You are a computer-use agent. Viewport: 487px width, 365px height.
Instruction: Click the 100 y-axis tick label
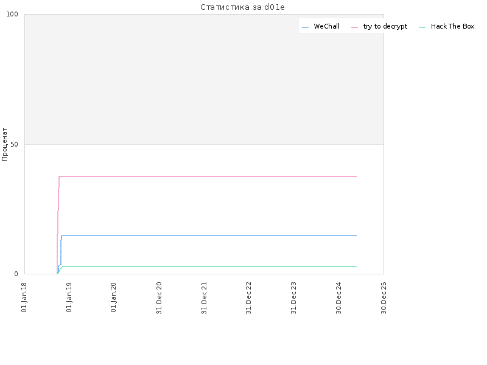tap(12, 14)
